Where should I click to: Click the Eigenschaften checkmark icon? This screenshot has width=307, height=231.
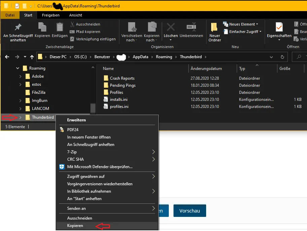[x=279, y=27]
